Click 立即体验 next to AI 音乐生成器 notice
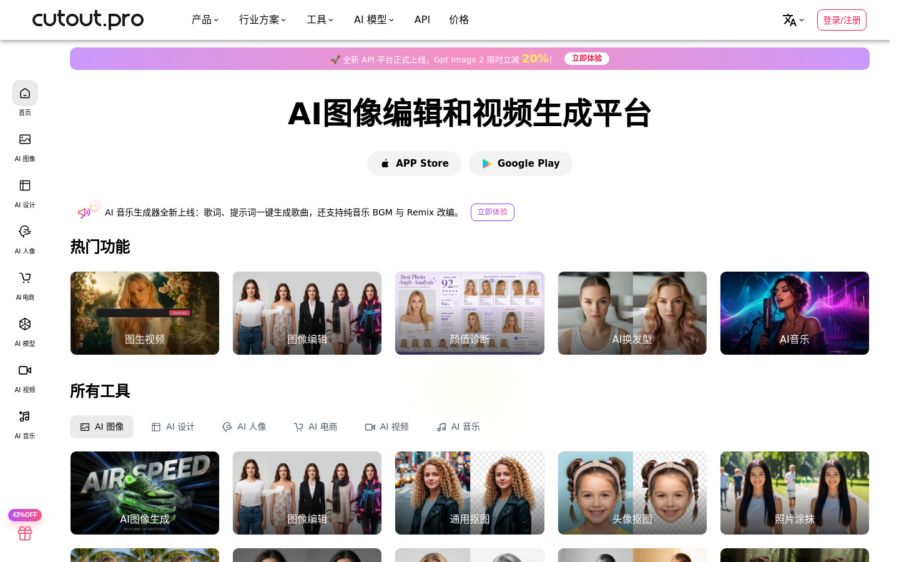Viewport: 899px width, 562px height. pyautogui.click(x=493, y=212)
